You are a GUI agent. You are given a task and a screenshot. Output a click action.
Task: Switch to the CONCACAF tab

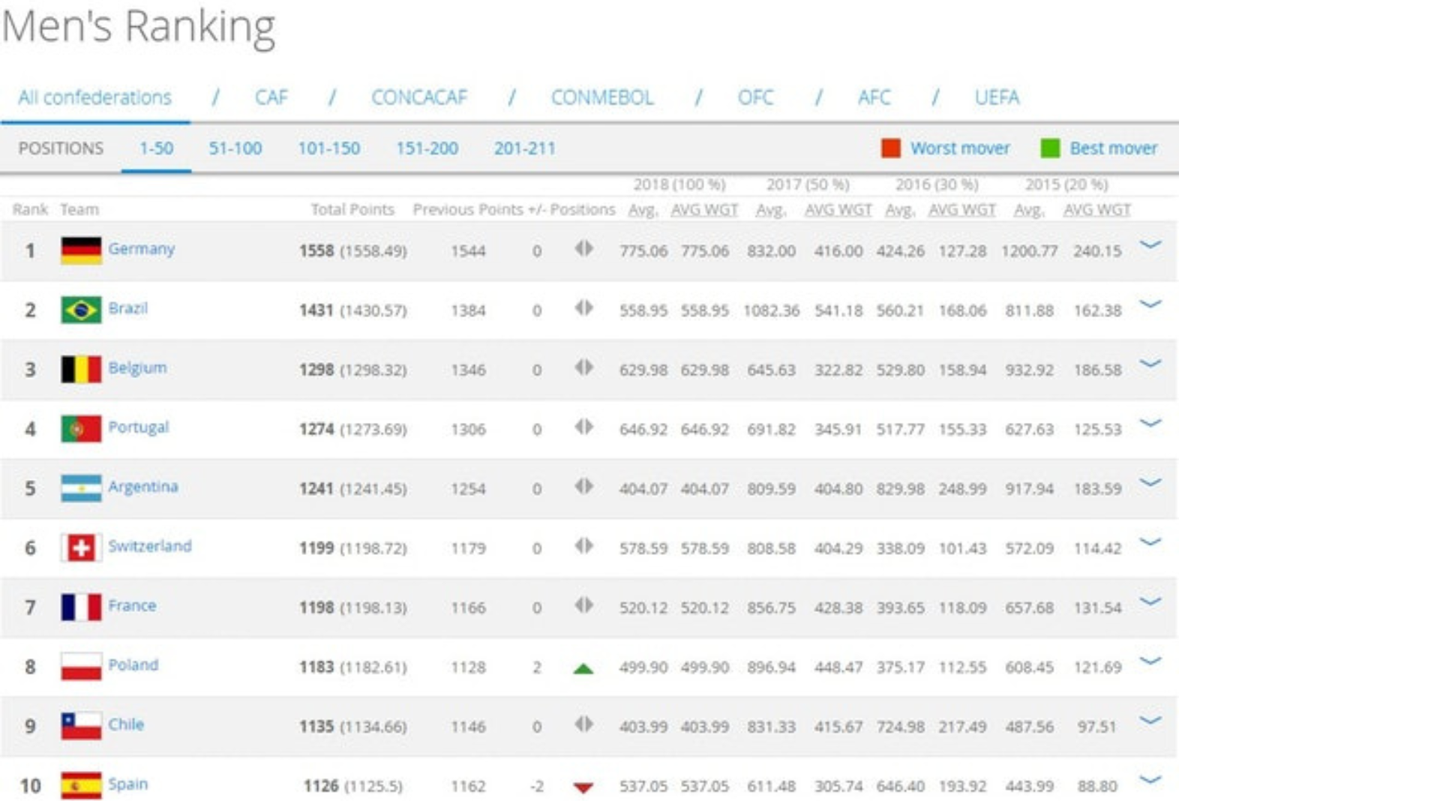tap(419, 97)
